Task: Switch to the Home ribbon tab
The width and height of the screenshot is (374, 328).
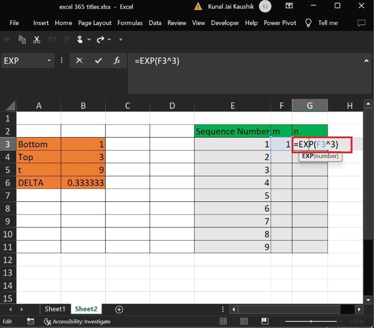Action: (63, 23)
